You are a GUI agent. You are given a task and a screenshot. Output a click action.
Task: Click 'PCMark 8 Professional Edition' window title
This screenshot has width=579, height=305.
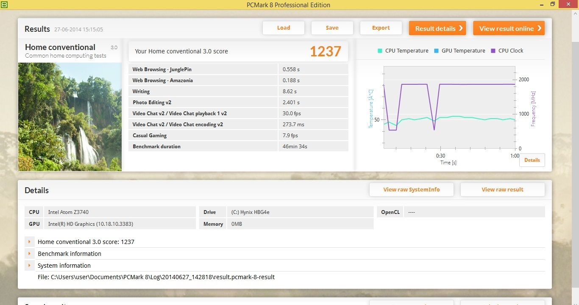[289, 5]
